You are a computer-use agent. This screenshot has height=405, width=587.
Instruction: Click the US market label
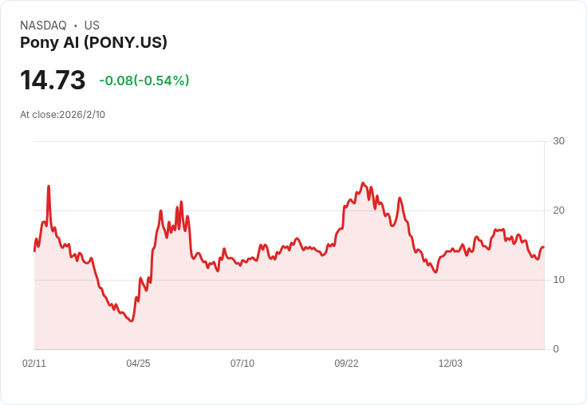coord(92,26)
